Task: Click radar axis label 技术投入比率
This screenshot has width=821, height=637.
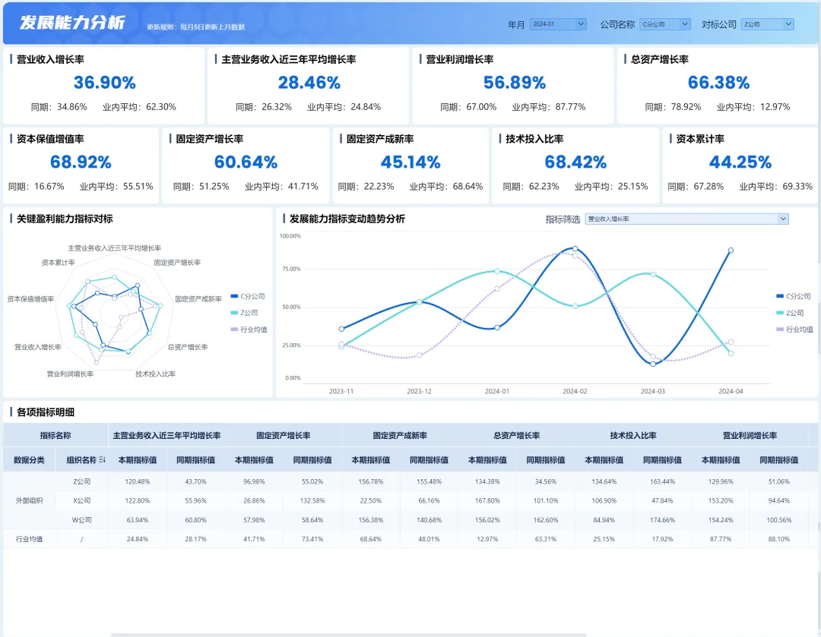Action: tap(156, 374)
